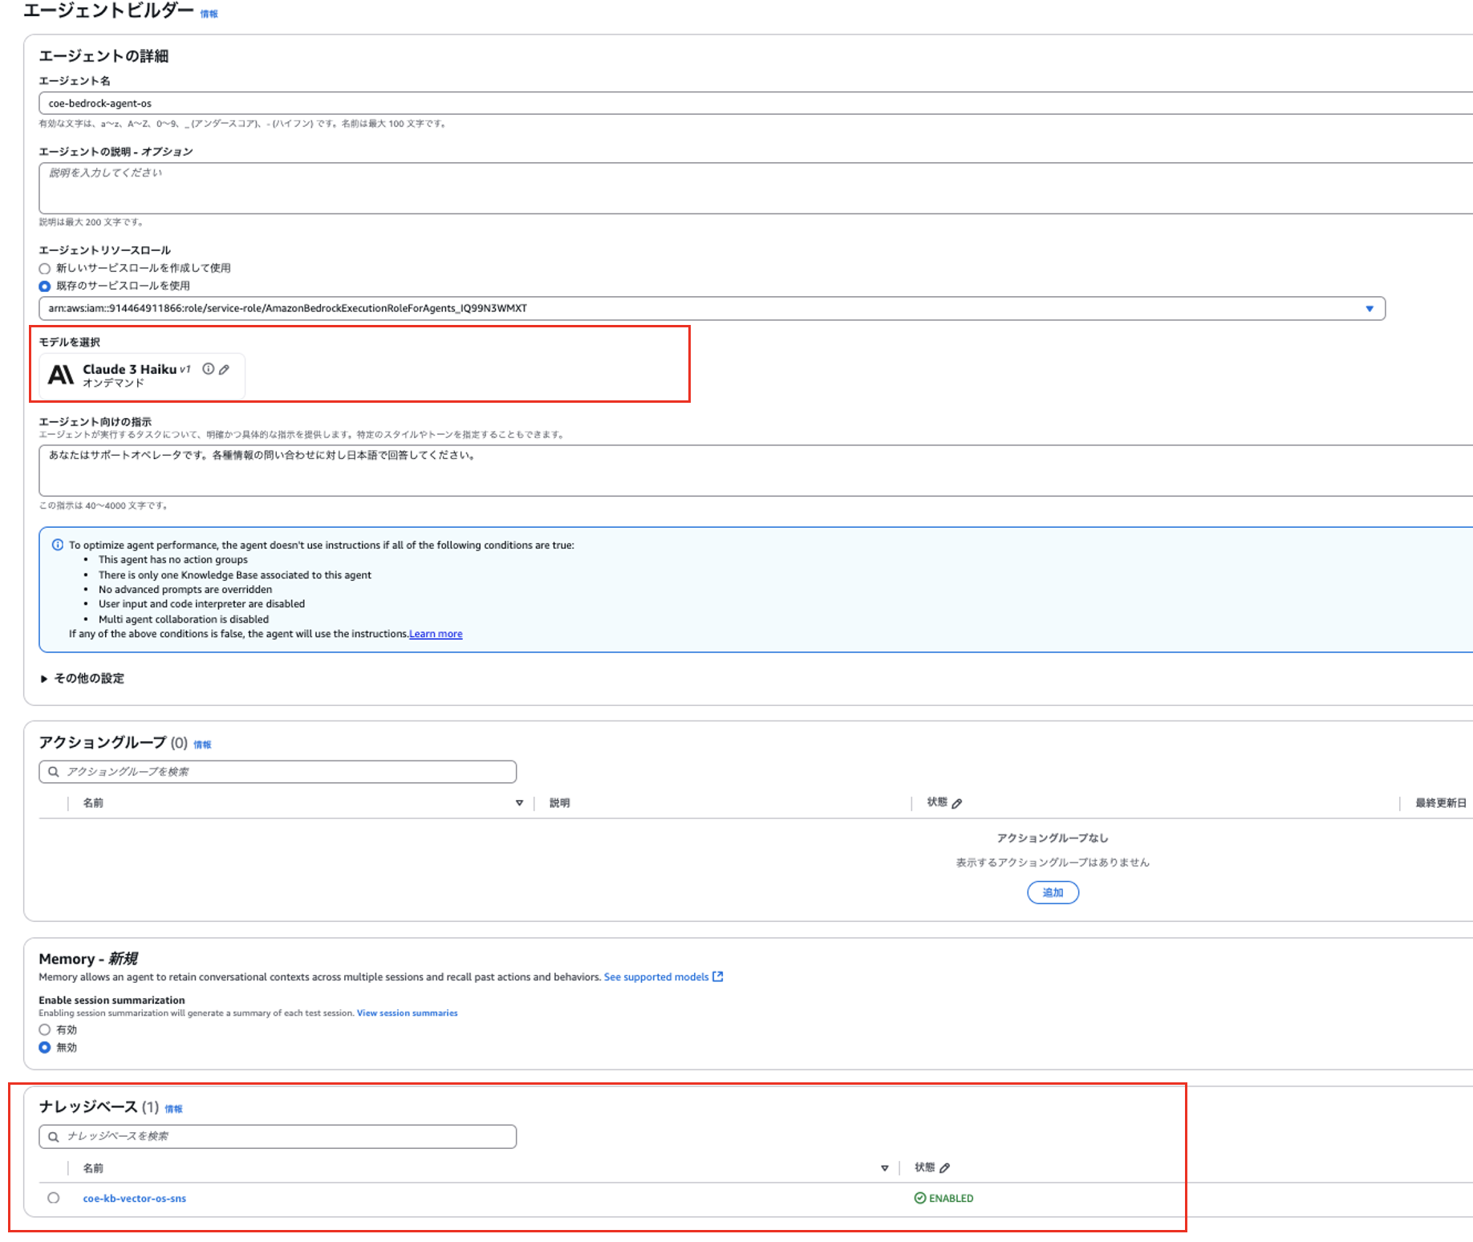Click edit pencil in knowledge base 状態 column
Viewport: 1473px width, 1242px height.
coord(945,1168)
